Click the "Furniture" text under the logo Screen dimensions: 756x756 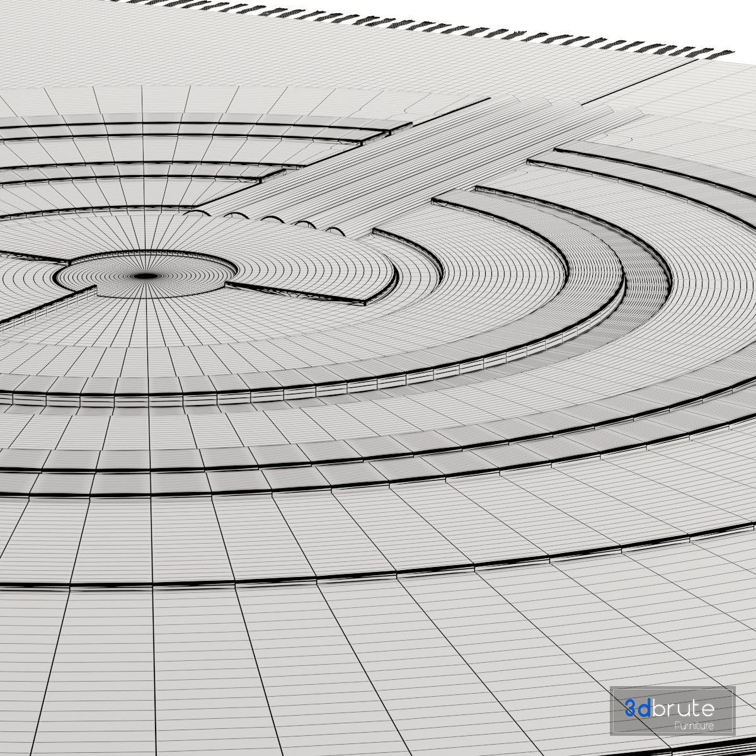coord(693,726)
